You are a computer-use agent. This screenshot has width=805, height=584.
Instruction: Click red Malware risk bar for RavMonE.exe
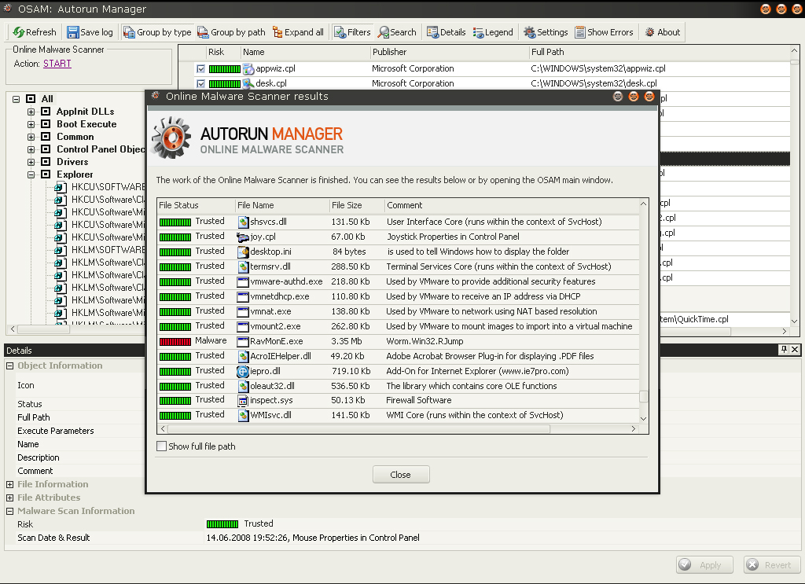pos(175,342)
